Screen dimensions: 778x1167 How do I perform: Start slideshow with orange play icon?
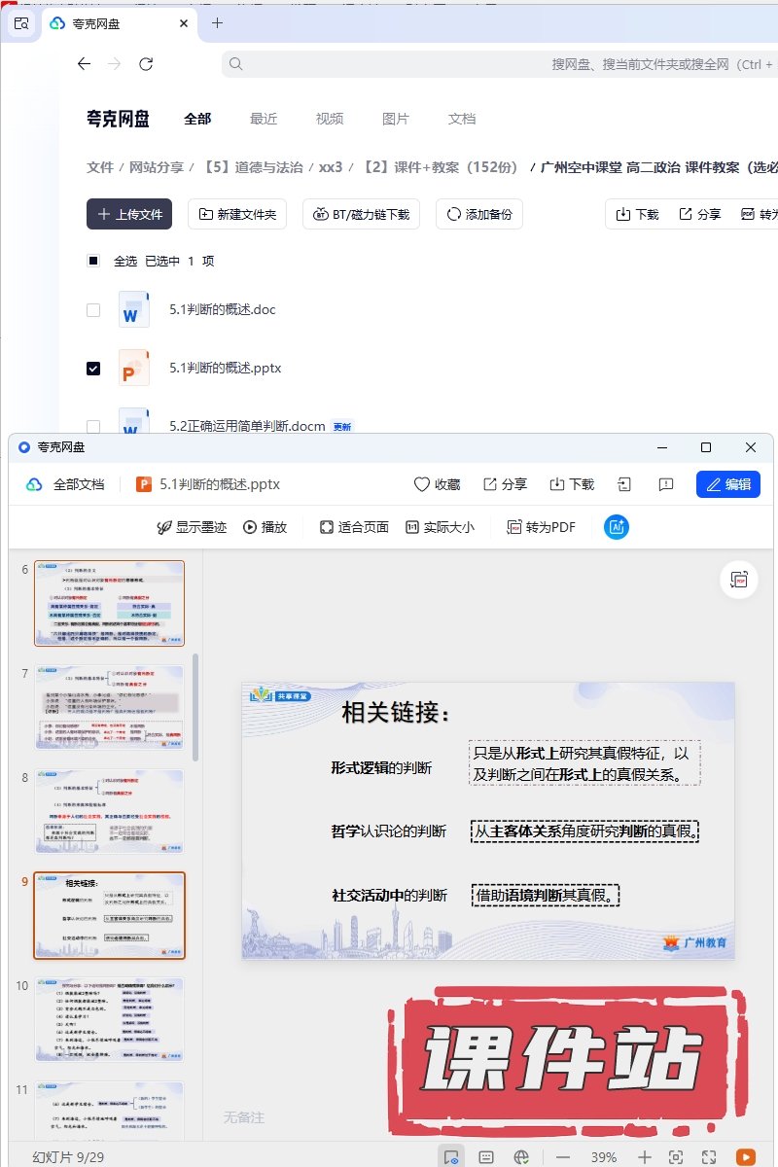(x=746, y=1156)
